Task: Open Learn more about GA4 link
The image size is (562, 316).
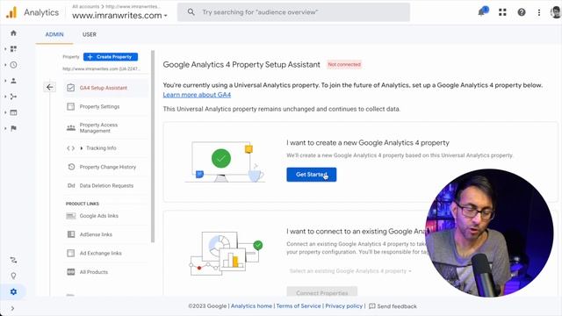Action: click(197, 95)
